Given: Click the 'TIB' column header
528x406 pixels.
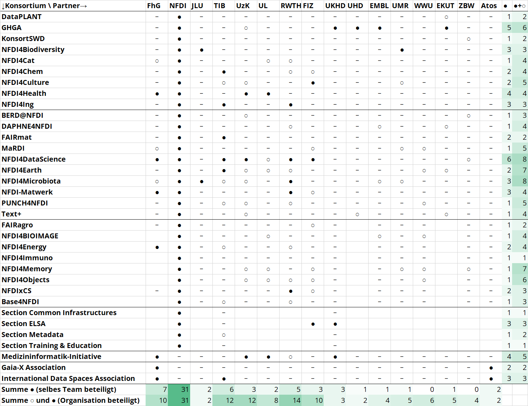Looking at the screenshot, I should [219, 6].
